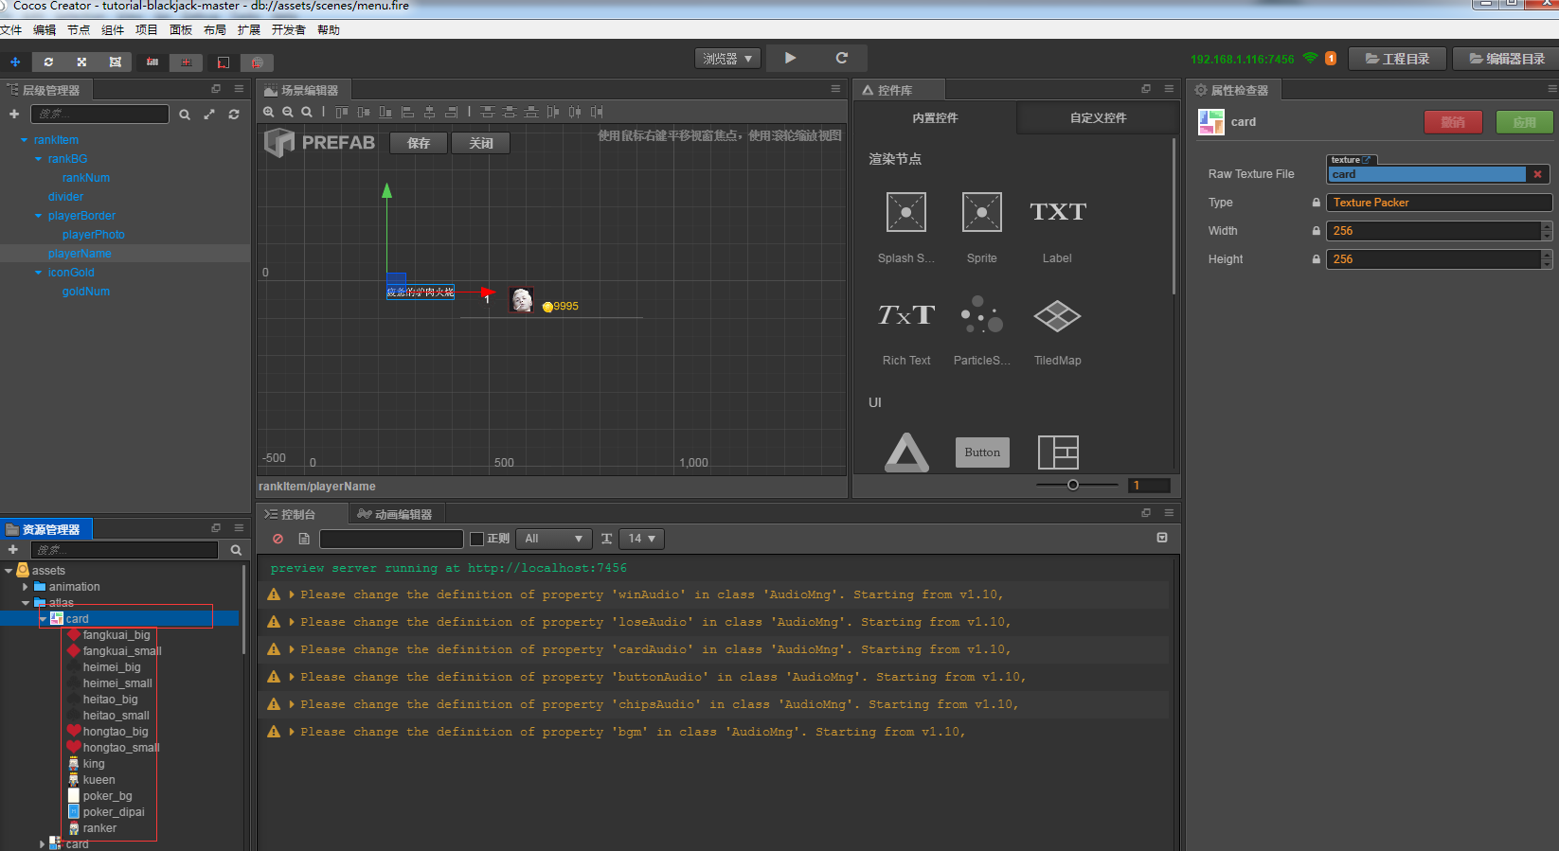Click the hierarchy refresh icon

(234, 115)
